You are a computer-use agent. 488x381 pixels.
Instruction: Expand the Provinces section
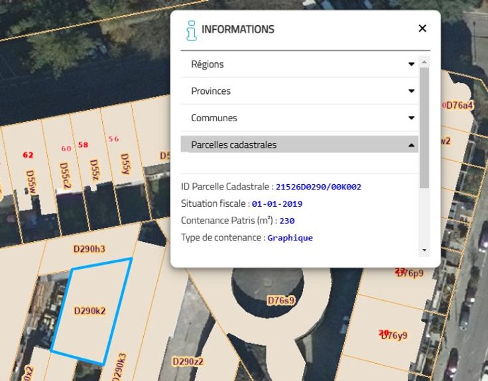[x=300, y=91]
